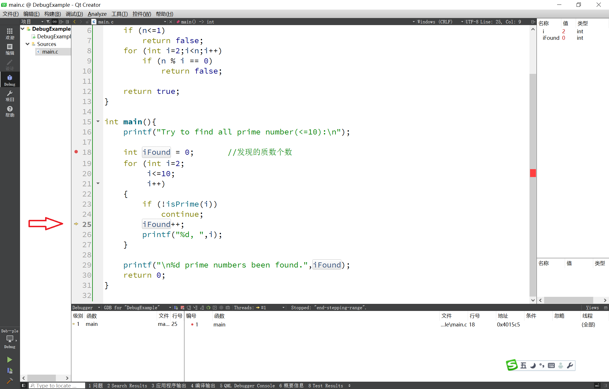Open the Deb…ple kit selector
Screen dimensions: 609x389
click(10, 339)
